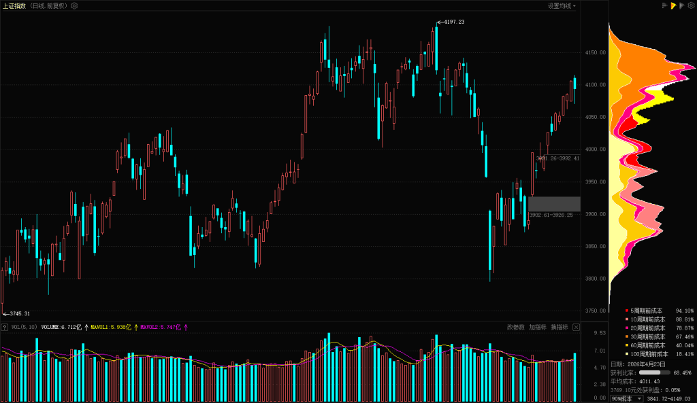The height and width of the screenshot is (403, 697).
Task: Close the volume indicator panel with X
Action: [576, 327]
